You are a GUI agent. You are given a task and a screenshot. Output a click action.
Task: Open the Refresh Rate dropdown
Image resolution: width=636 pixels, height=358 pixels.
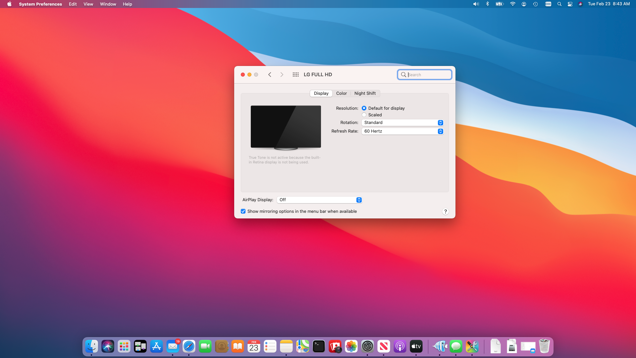(402, 131)
